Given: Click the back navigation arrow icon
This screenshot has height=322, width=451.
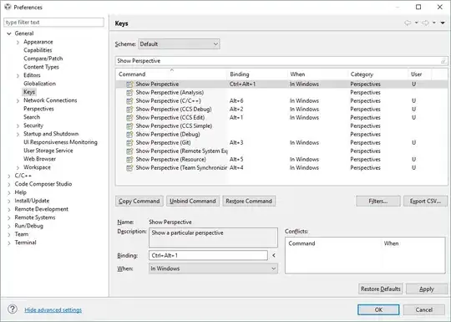Looking at the screenshot, I should pos(408,23).
